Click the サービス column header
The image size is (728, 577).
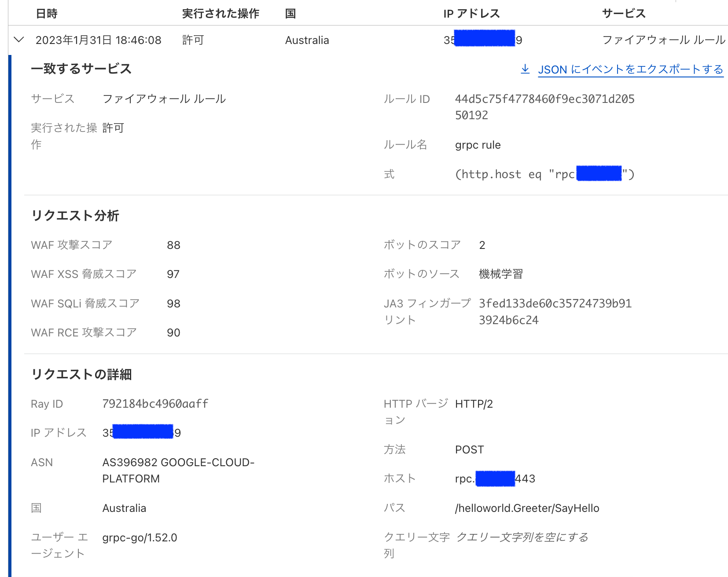click(x=624, y=13)
